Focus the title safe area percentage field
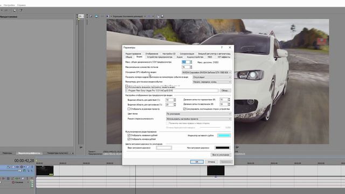 click(x=169, y=105)
